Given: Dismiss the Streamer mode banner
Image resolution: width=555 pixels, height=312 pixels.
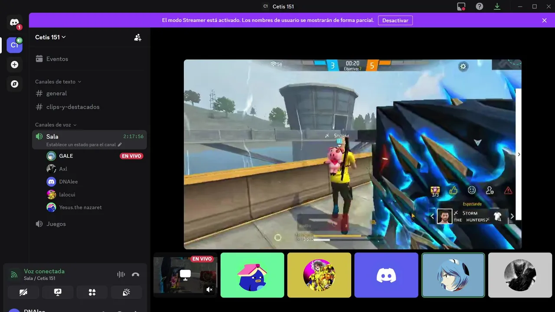Looking at the screenshot, I should click(x=545, y=20).
